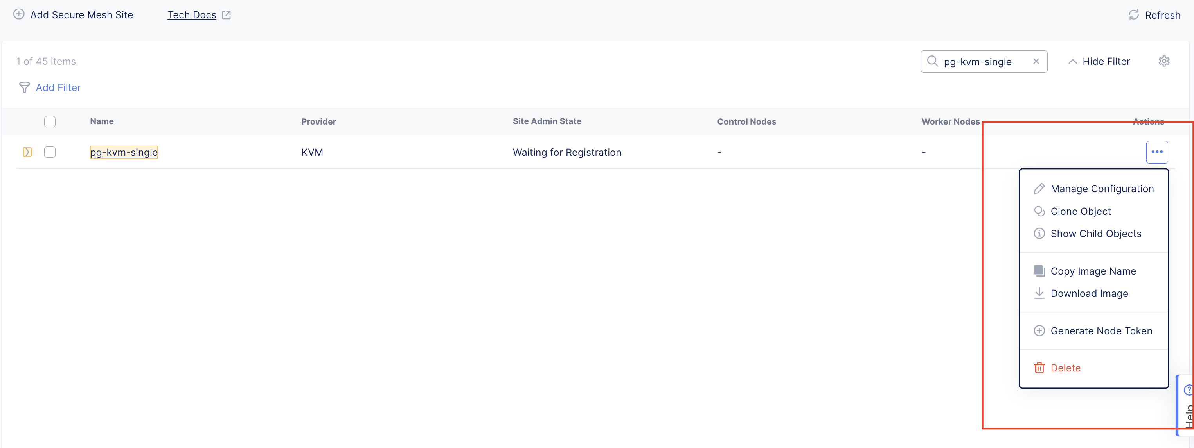Choose Generate Node Token menu entry

1102,330
